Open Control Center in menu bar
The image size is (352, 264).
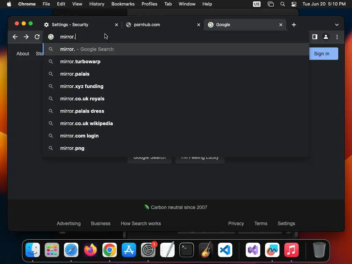(294, 4)
